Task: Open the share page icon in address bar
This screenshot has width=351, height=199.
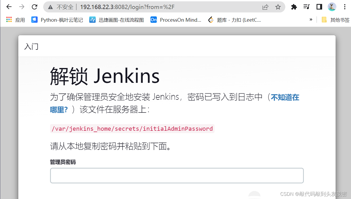Action: click(265, 7)
